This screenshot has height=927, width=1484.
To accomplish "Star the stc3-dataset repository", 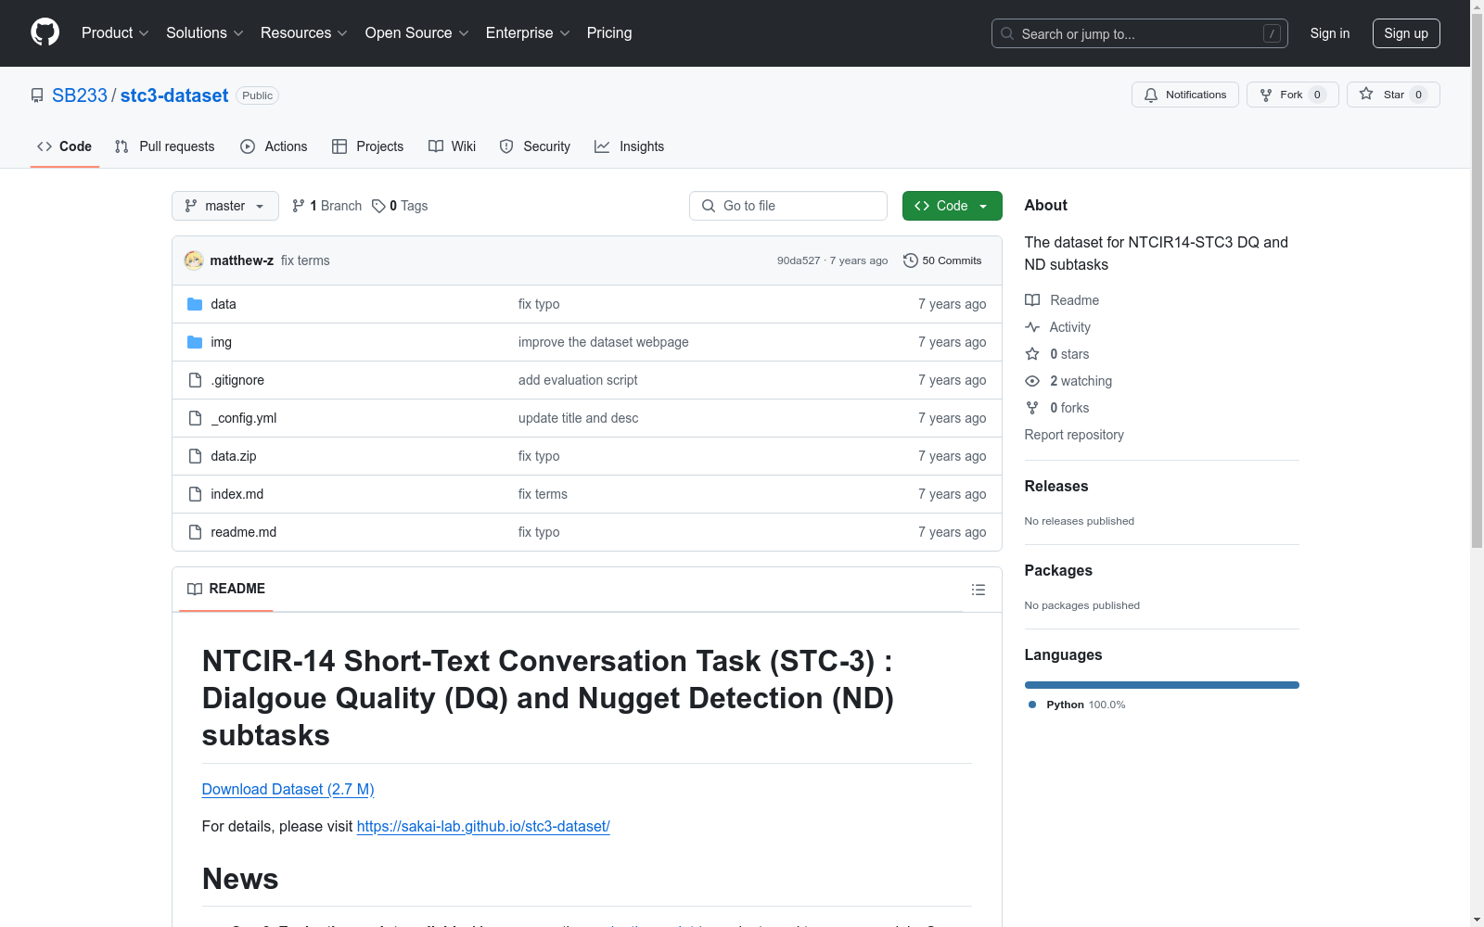I will click(x=1393, y=95).
